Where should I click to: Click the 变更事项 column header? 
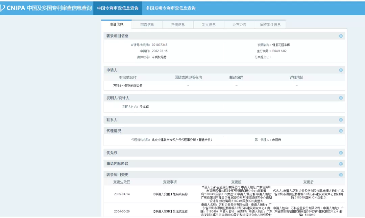pyautogui.click(x=170, y=182)
